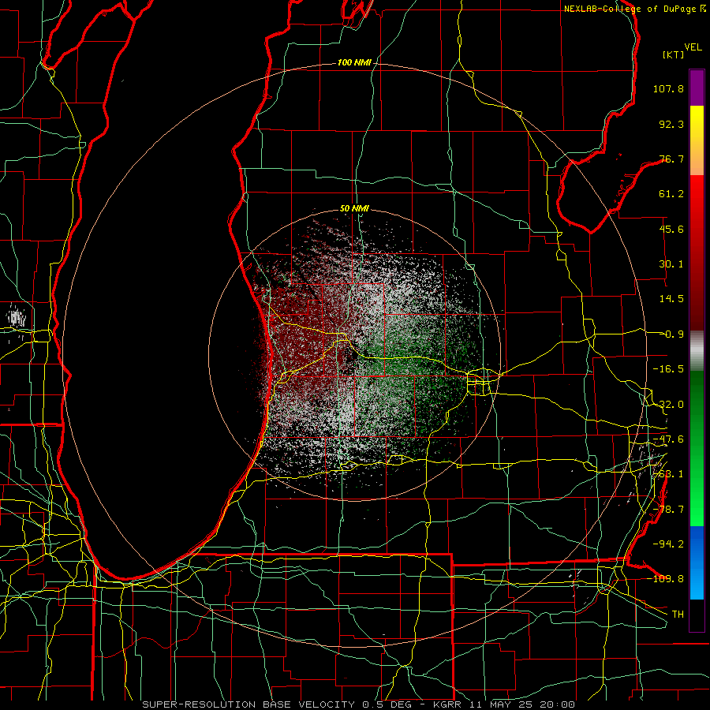The width and height of the screenshot is (710, 710).
Task: Select the 14.5 scale value
Action: tap(671, 299)
